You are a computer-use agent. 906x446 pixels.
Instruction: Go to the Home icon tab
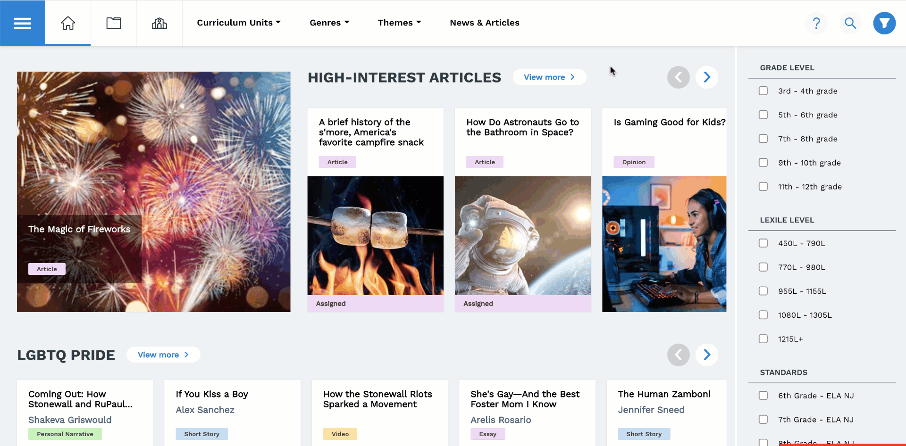coord(68,23)
